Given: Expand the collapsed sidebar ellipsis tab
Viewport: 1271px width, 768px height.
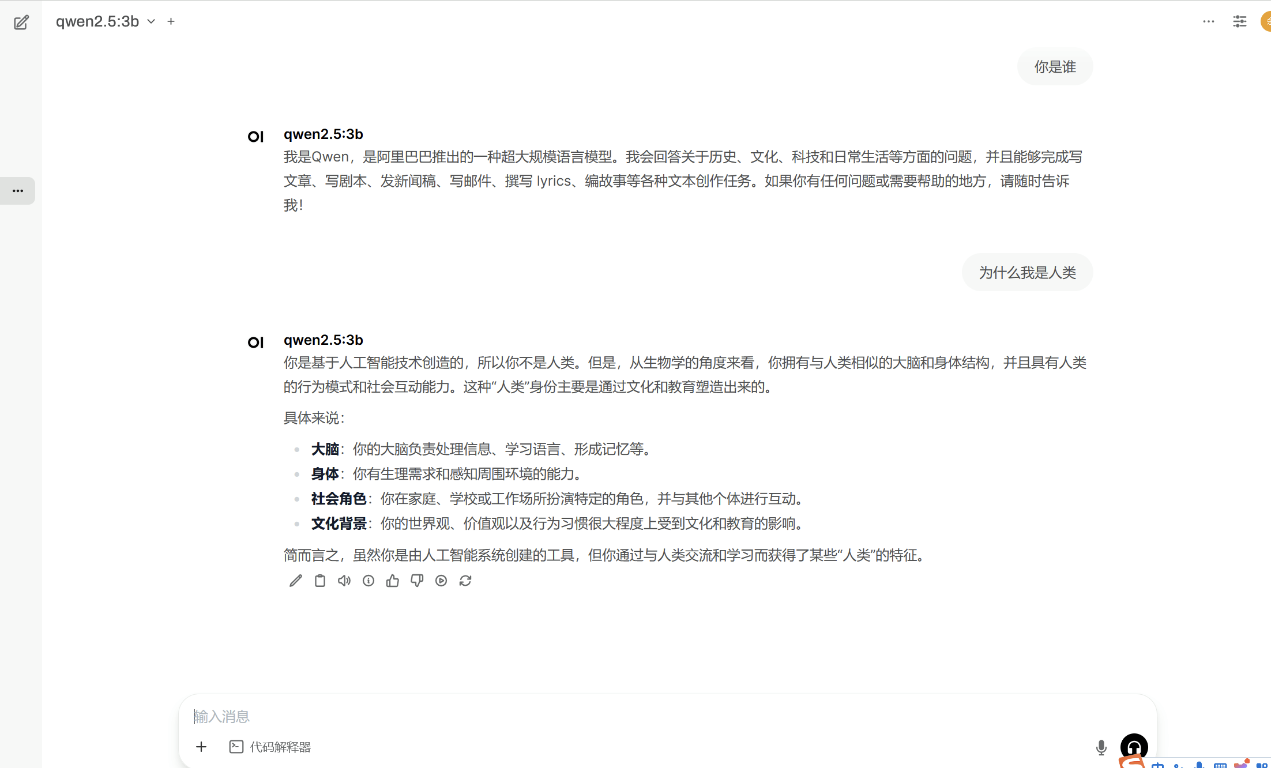Looking at the screenshot, I should (x=18, y=191).
